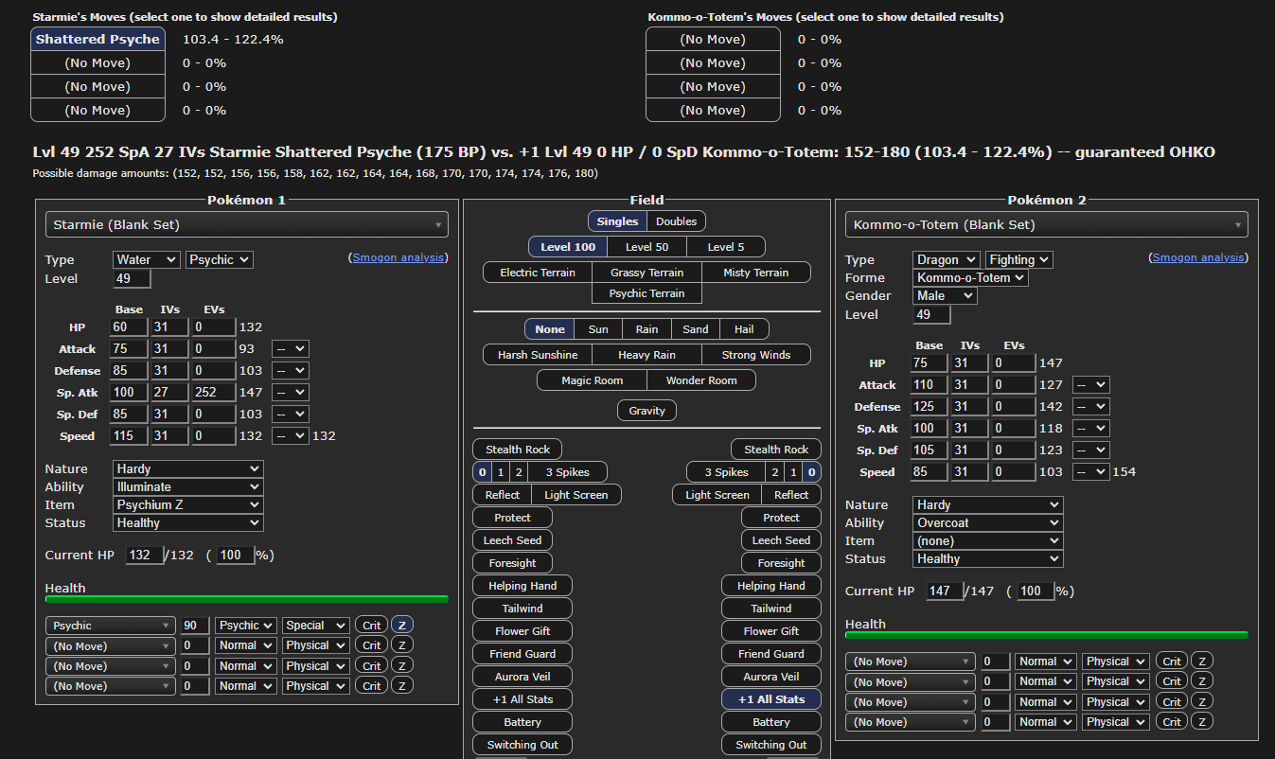Open Kommo-o-Totem (Blank Set) Pokémon selector
This screenshot has width=1275, height=759.
pos(1046,225)
